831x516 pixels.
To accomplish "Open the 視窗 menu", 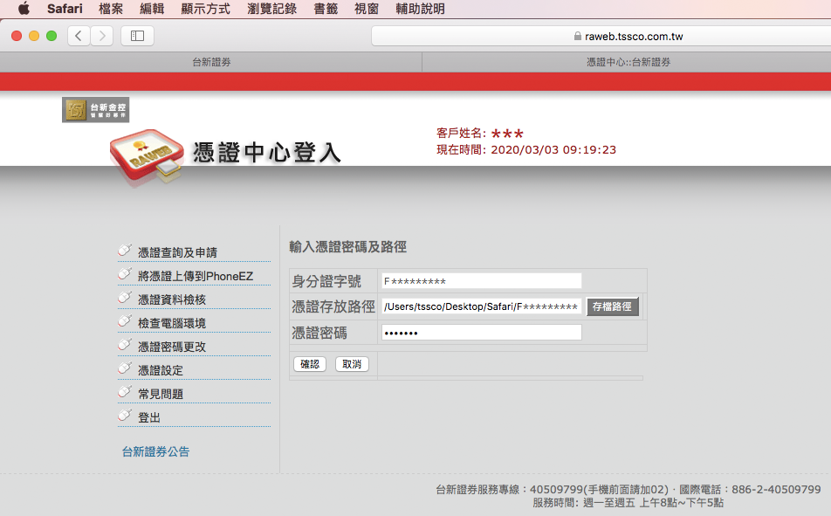I will (367, 9).
